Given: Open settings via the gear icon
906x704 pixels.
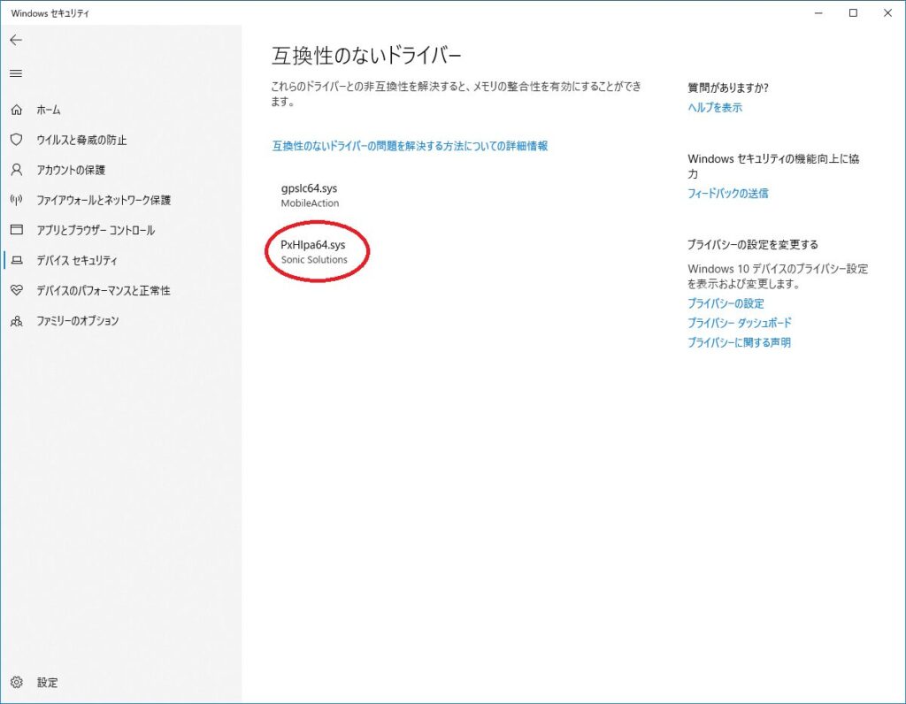Looking at the screenshot, I should pos(17,682).
